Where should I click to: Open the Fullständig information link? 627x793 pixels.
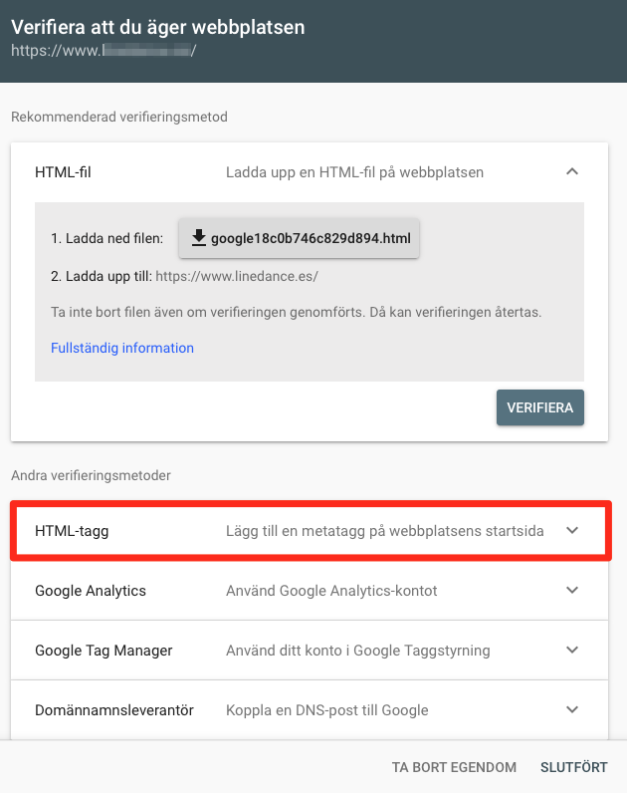click(122, 348)
